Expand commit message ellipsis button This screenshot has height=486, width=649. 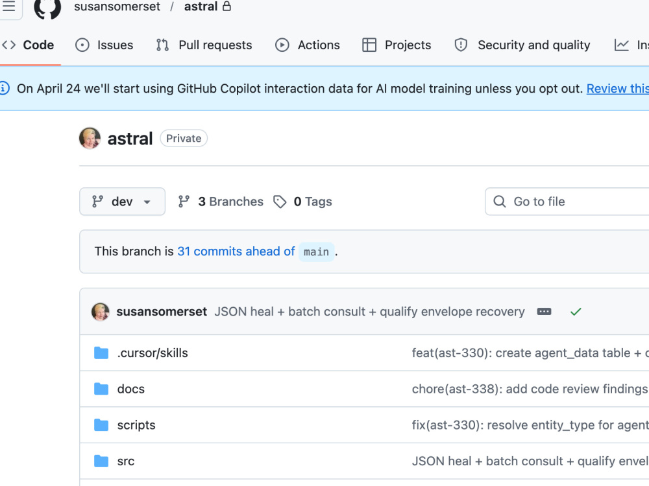(x=544, y=312)
